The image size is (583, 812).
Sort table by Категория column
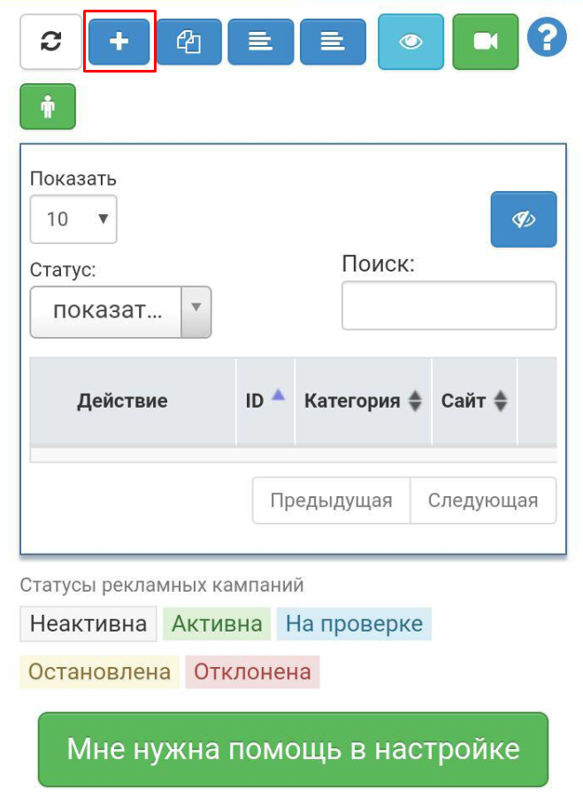pyautogui.click(x=363, y=401)
